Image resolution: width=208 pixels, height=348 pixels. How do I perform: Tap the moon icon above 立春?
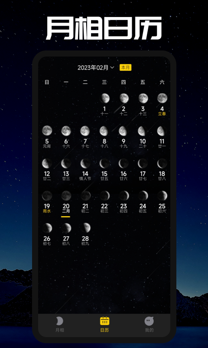coord(162,98)
